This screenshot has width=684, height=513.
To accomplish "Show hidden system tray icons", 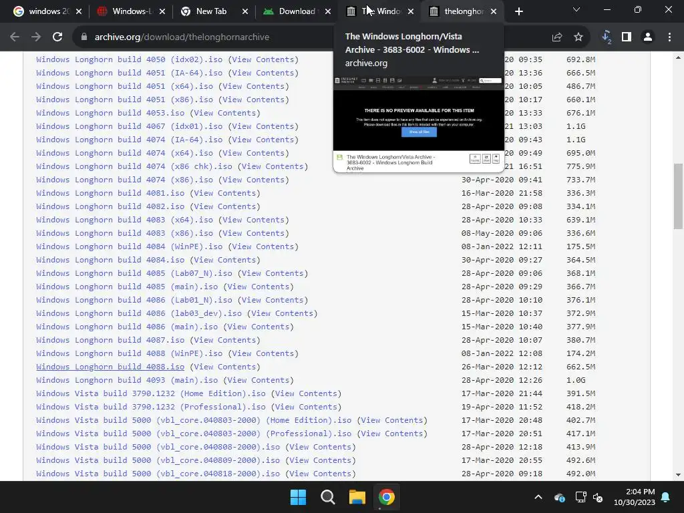I will tap(538, 497).
